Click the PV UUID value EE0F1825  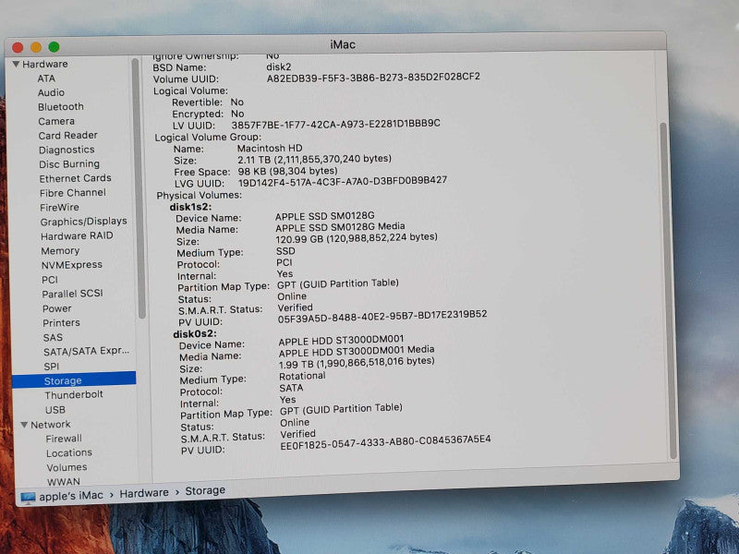[x=385, y=442]
